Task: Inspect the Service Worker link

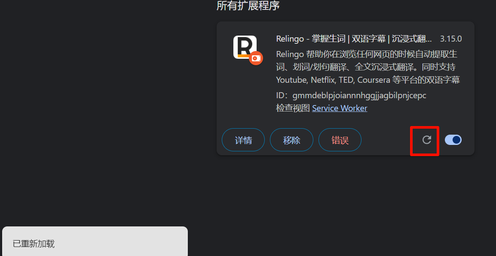Action: pyautogui.click(x=340, y=108)
